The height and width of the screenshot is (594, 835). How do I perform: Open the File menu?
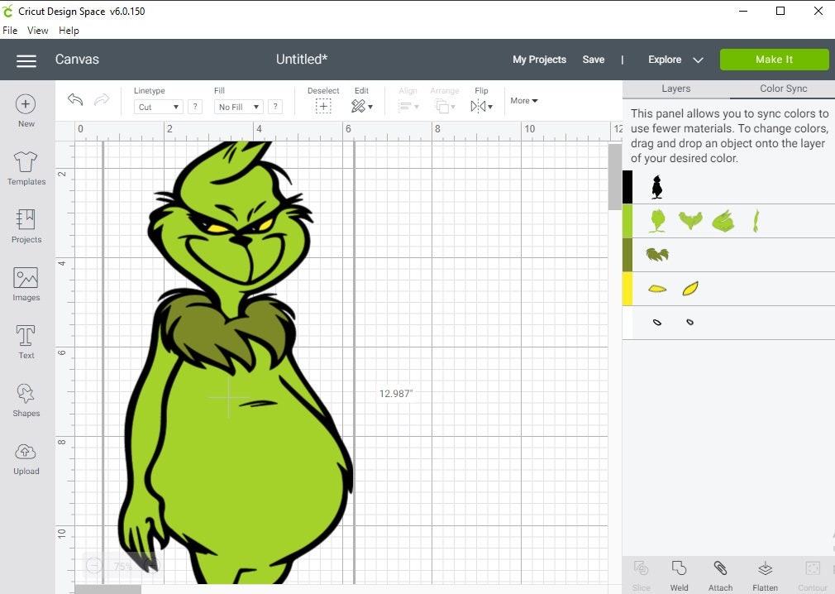[x=10, y=31]
